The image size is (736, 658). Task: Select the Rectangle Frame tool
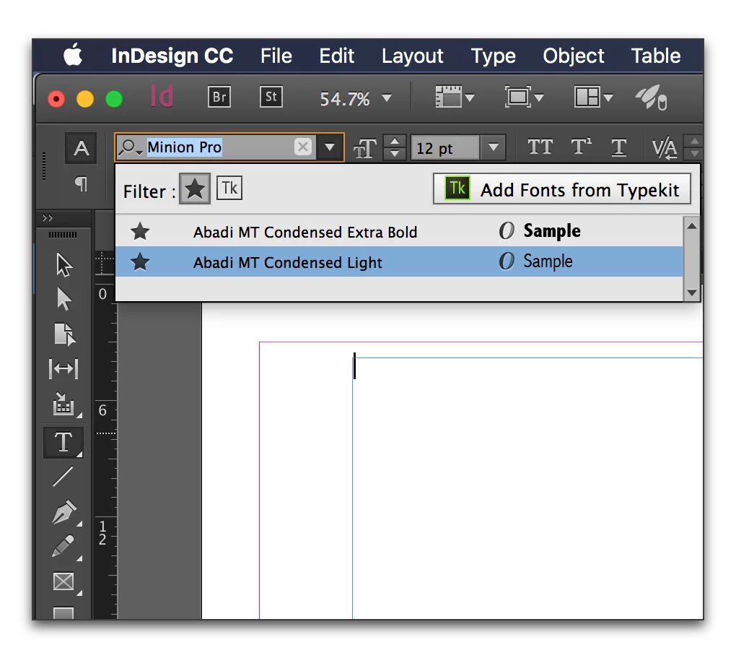click(63, 582)
